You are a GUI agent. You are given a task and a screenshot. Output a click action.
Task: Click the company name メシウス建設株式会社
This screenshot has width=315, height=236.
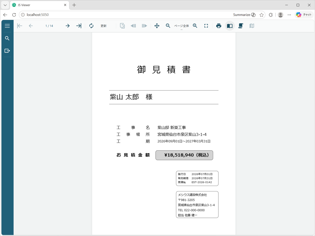click(x=192, y=195)
